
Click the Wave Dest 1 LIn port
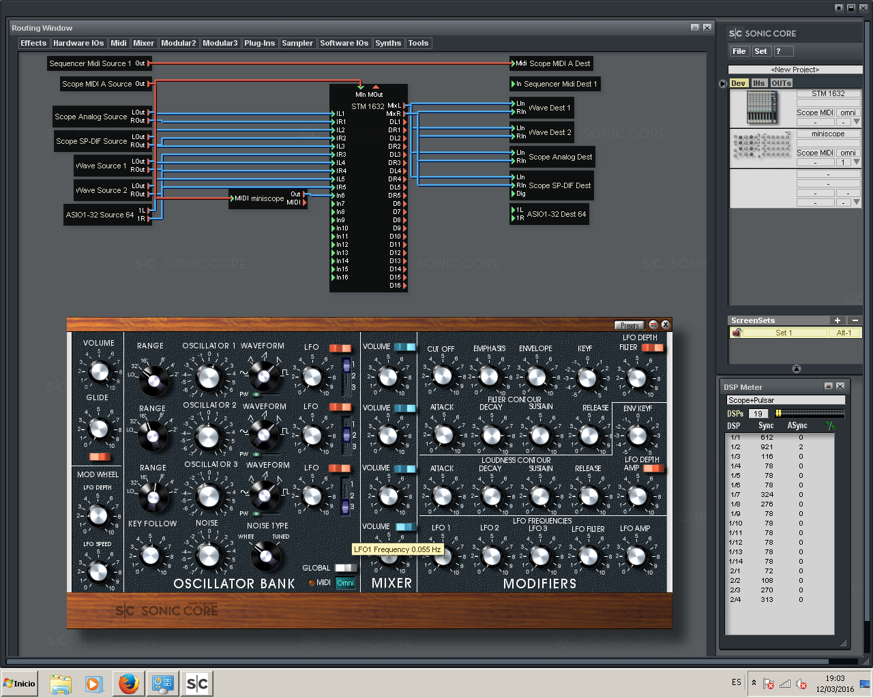point(514,104)
